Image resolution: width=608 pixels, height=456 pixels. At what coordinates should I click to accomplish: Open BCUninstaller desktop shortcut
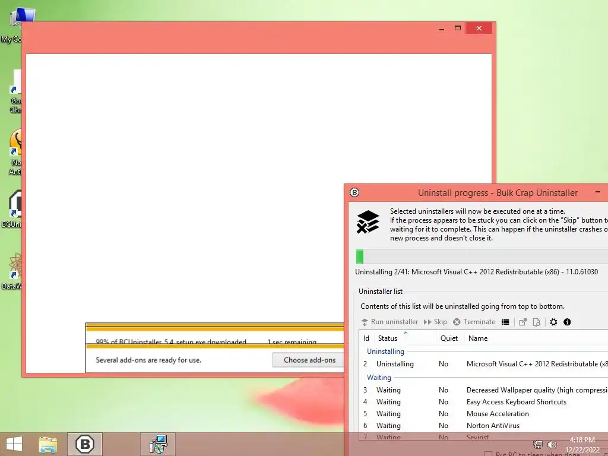click(12, 210)
